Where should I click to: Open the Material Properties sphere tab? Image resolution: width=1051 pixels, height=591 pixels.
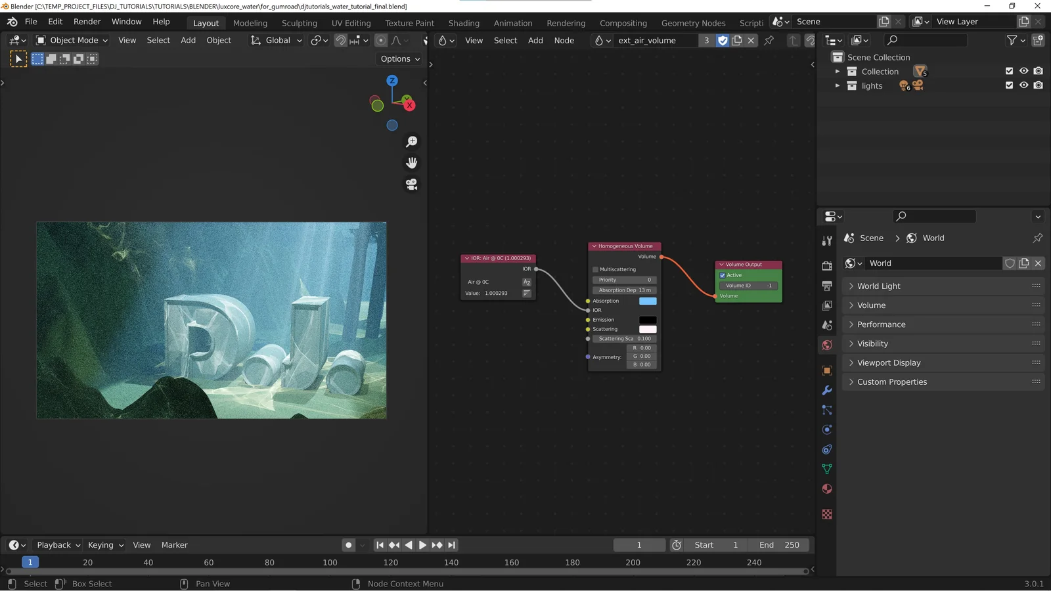827,489
